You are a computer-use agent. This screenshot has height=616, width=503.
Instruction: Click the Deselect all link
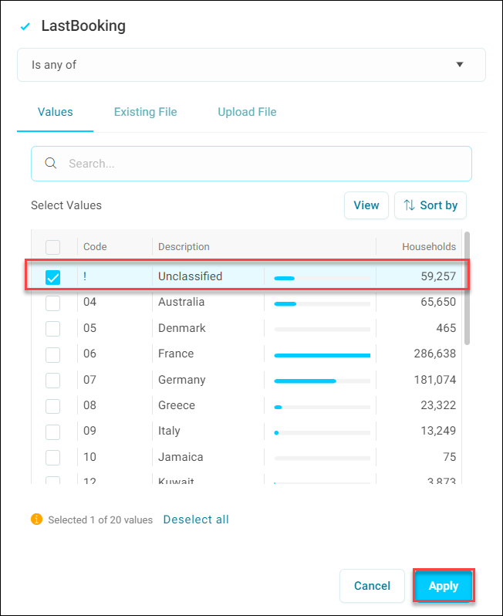click(x=196, y=520)
